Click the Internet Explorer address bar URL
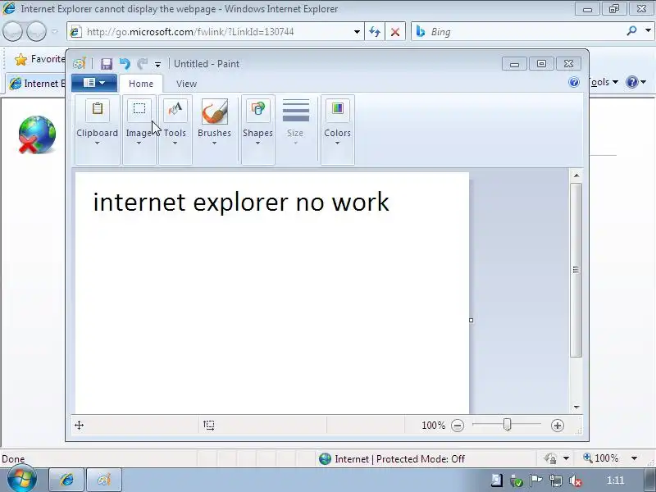Screen dimensions: 656x492 pos(190,32)
